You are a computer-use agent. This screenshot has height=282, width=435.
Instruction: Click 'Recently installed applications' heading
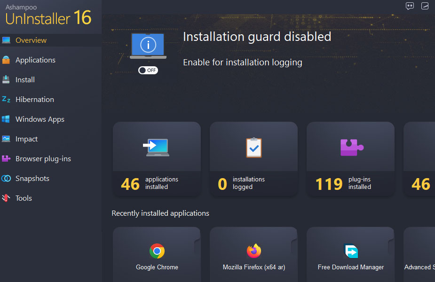[160, 213]
